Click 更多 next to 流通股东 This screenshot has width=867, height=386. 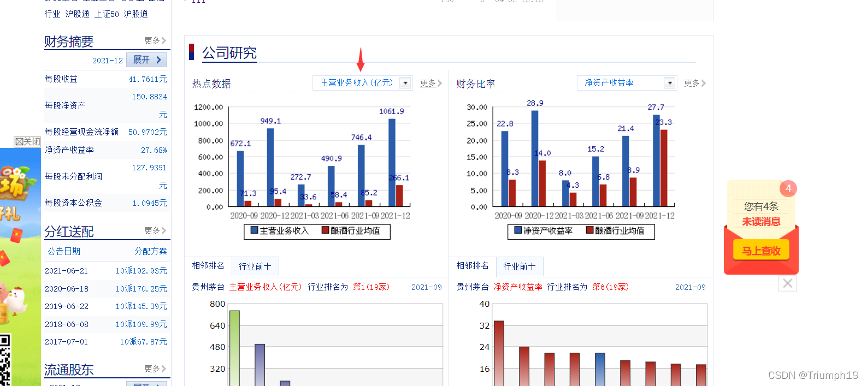tap(155, 369)
